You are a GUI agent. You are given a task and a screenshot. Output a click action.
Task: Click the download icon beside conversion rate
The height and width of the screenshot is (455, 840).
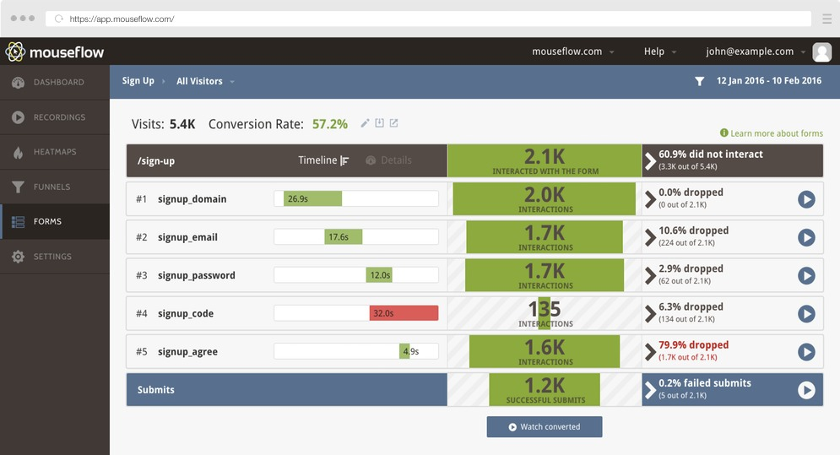[379, 122]
